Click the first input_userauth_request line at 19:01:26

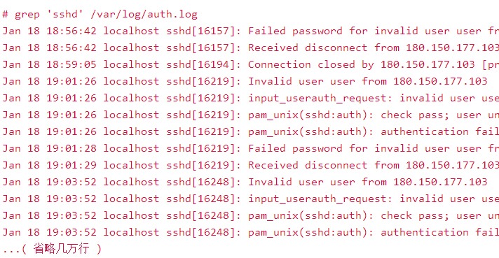251,99
